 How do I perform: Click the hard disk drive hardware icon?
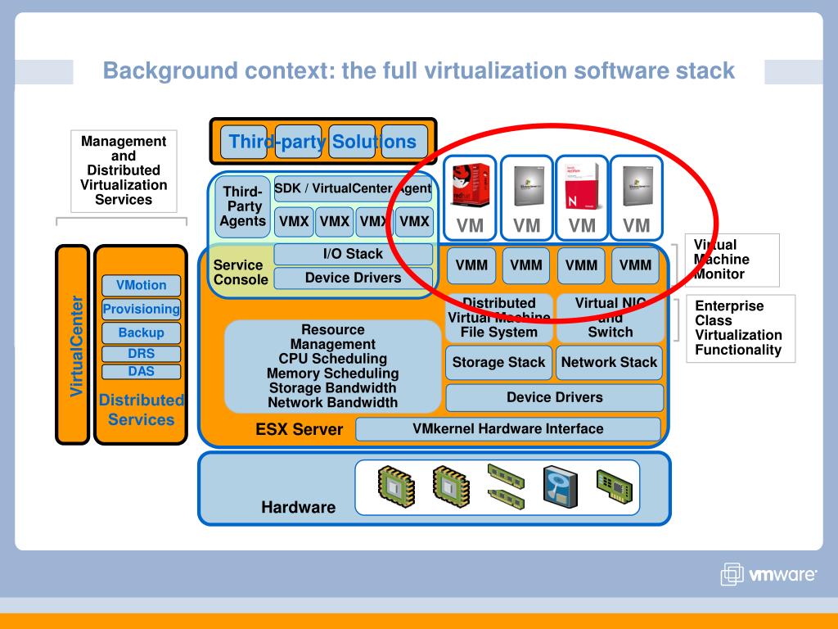pyautogui.click(x=560, y=486)
